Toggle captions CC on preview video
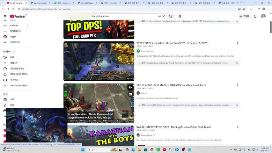Image resolution: width=272 pixels, height=153 pixels. pyautogui.click(x=130, y=94)
